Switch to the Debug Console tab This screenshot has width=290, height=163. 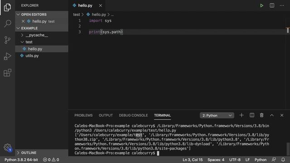pyautogui.click(x=133, y=115)
